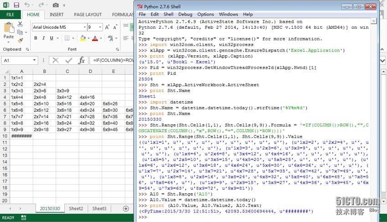The image size is (387, 222).
Task: Activate the Format Painter brush
Action: [20, 40]
